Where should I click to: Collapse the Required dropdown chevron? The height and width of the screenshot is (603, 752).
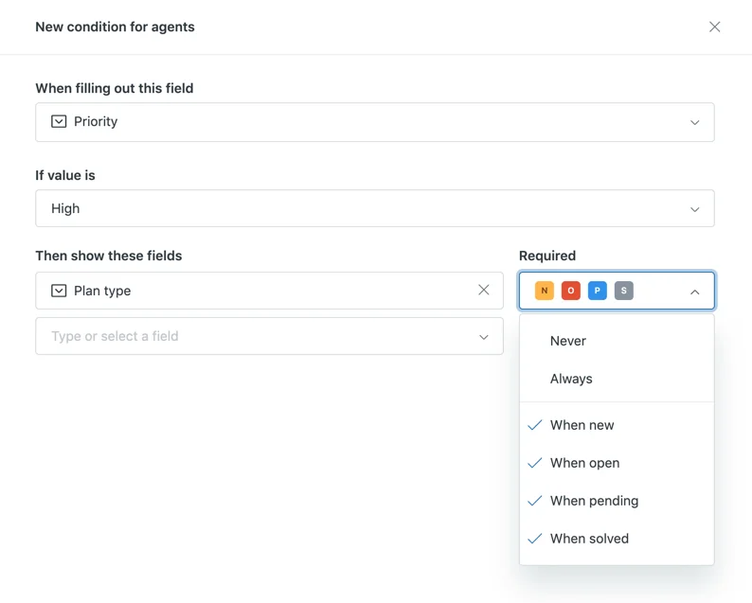coord(694,292)
